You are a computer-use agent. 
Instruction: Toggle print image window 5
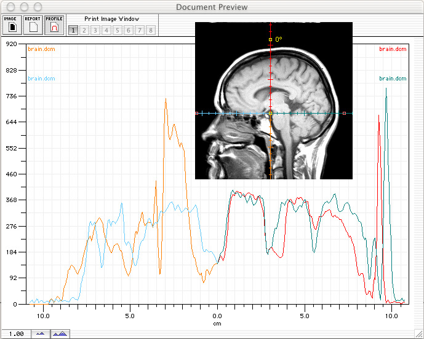(118, 30)
